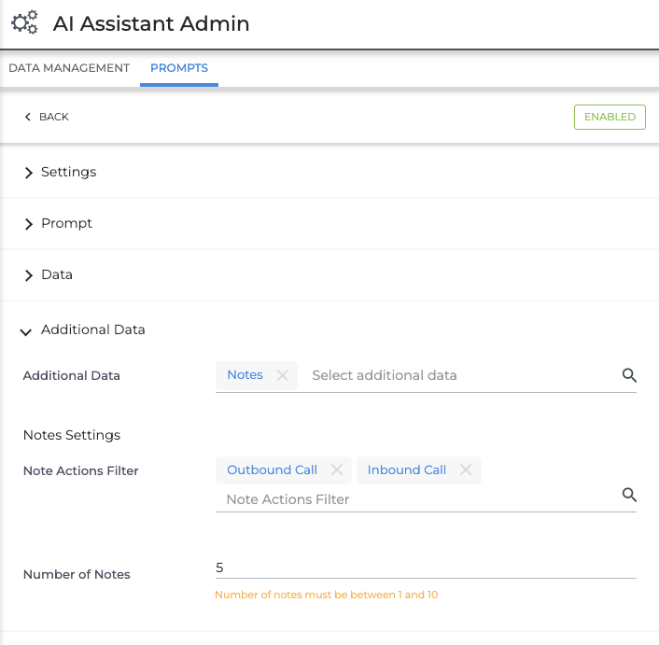Expand the Data section

point(56,274)
